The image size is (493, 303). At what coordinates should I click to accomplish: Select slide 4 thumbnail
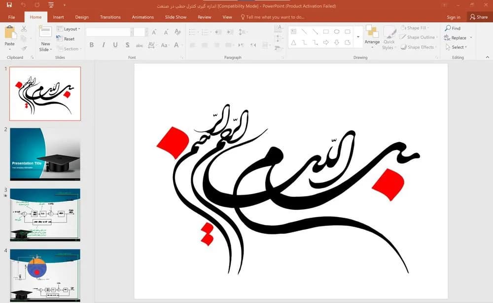point(45,276)
